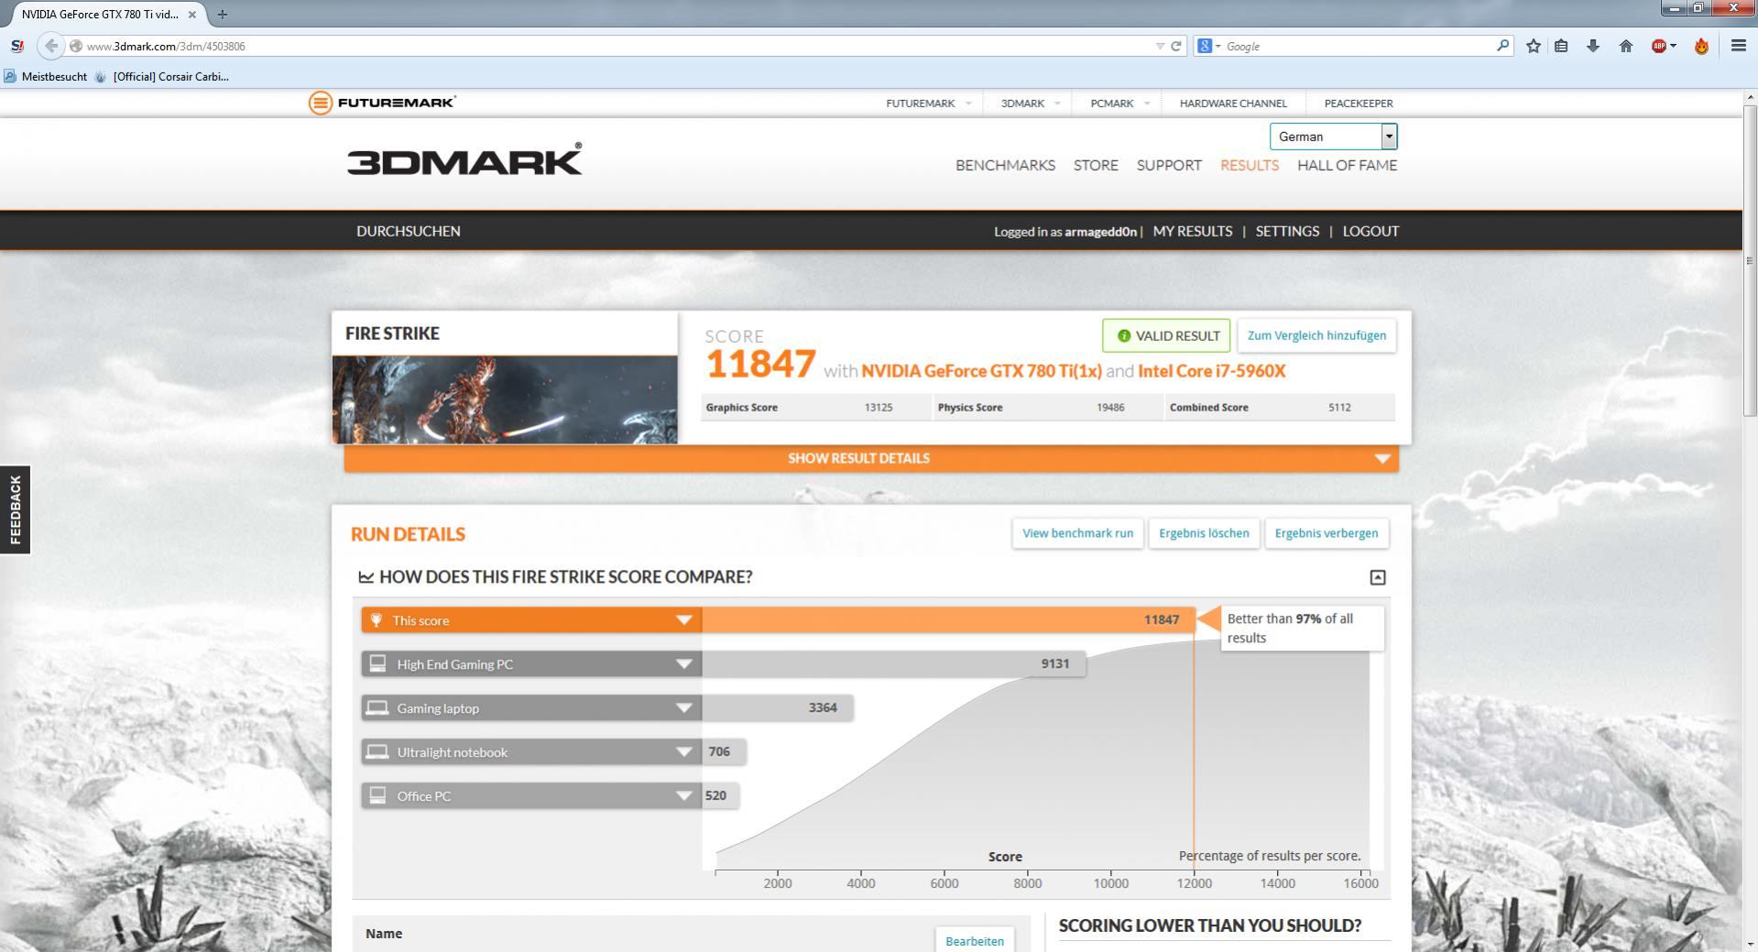Open the DURCHSUCHEN navigation item

(x=409, y=231)
